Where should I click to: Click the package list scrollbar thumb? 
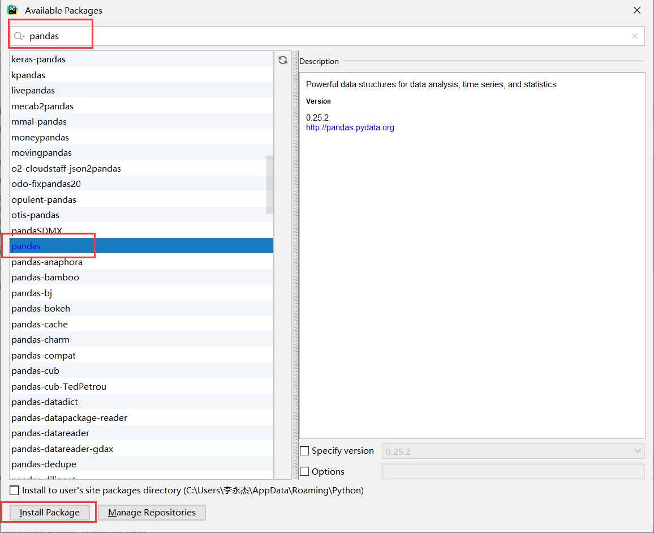pyautogui.click(x=270, y=185)
